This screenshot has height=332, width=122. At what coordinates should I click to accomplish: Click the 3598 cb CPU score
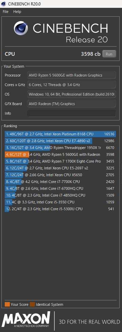pos(91,54)
